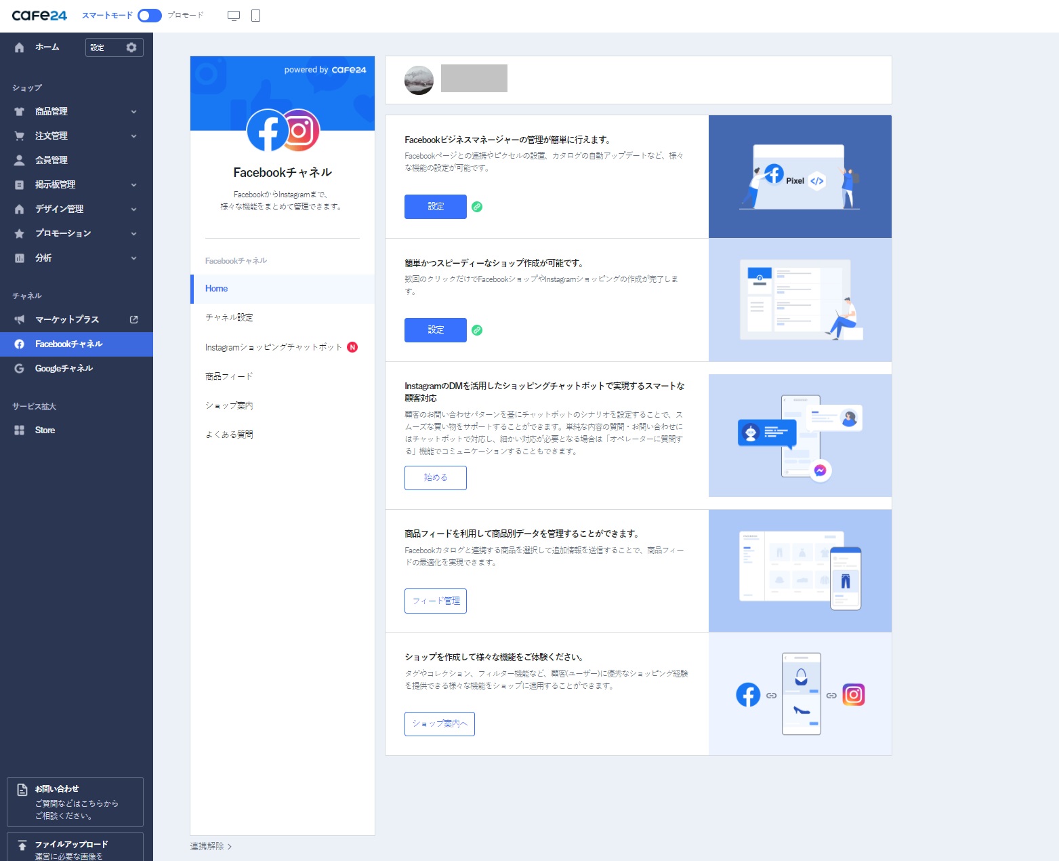Click the Facebookチャネル panel title
This screenshot has width=1059, height=861.
[x=283, y=172]
